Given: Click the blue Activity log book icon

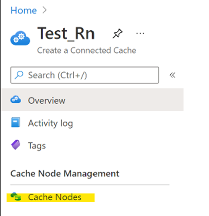Looking at the screenshot, I should [16, 122].
